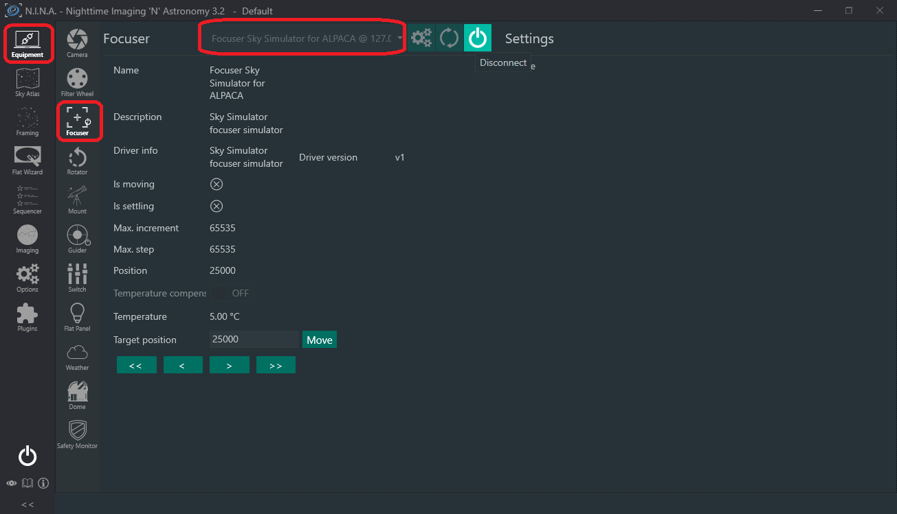The image size is (897, 514).
Task: Click the Target position input field
Action: click(254, 340)
